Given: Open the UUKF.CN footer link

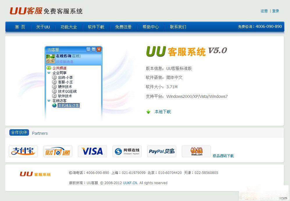Looking at the screenshot, I should tap(130, 183).
